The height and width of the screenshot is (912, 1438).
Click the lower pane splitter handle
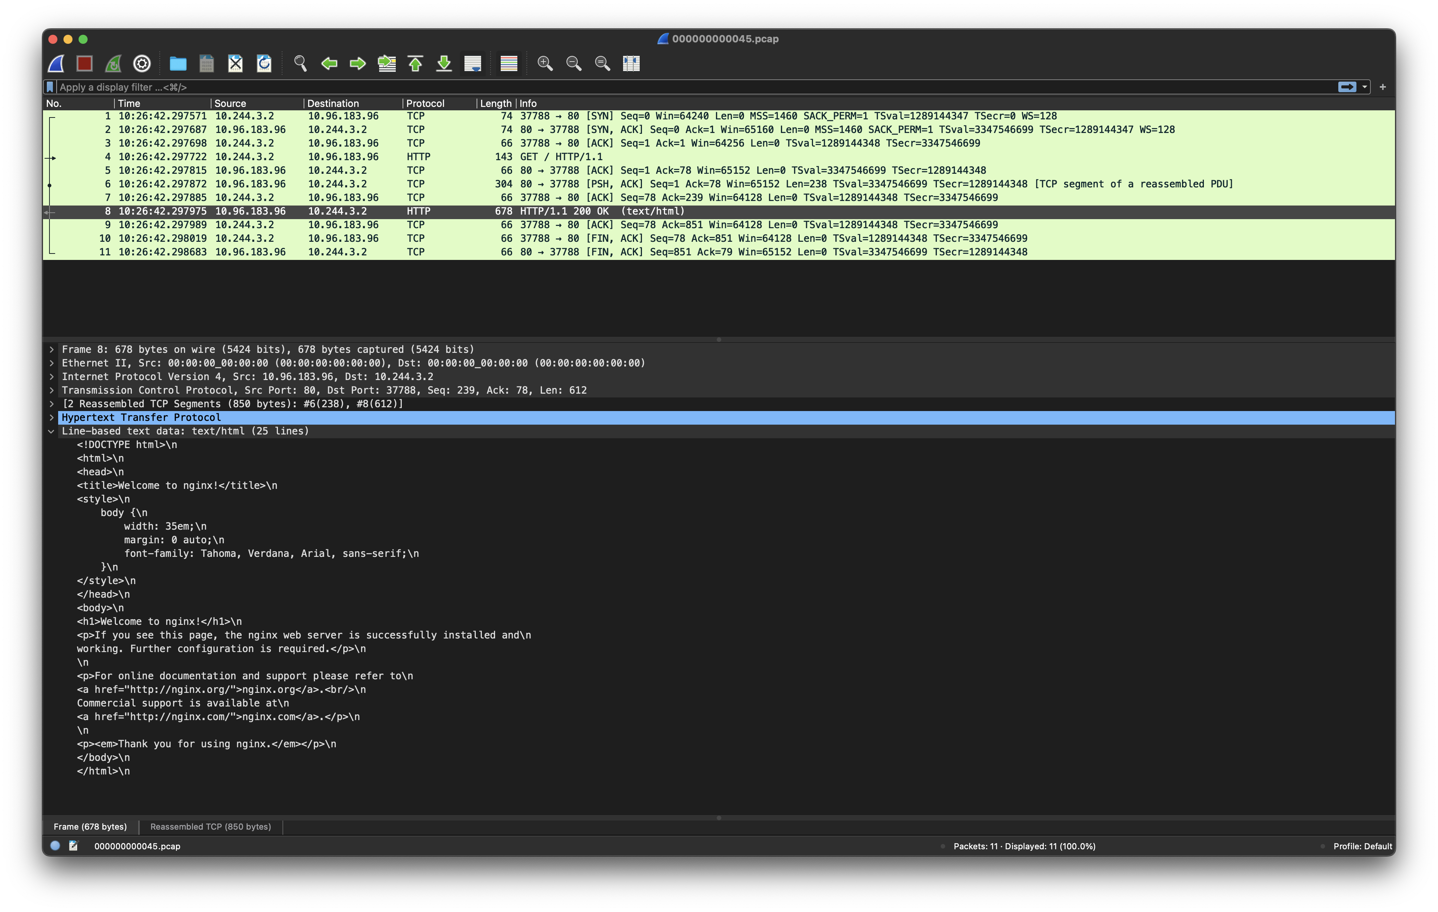pyautogui.click(x=719, y=818)
